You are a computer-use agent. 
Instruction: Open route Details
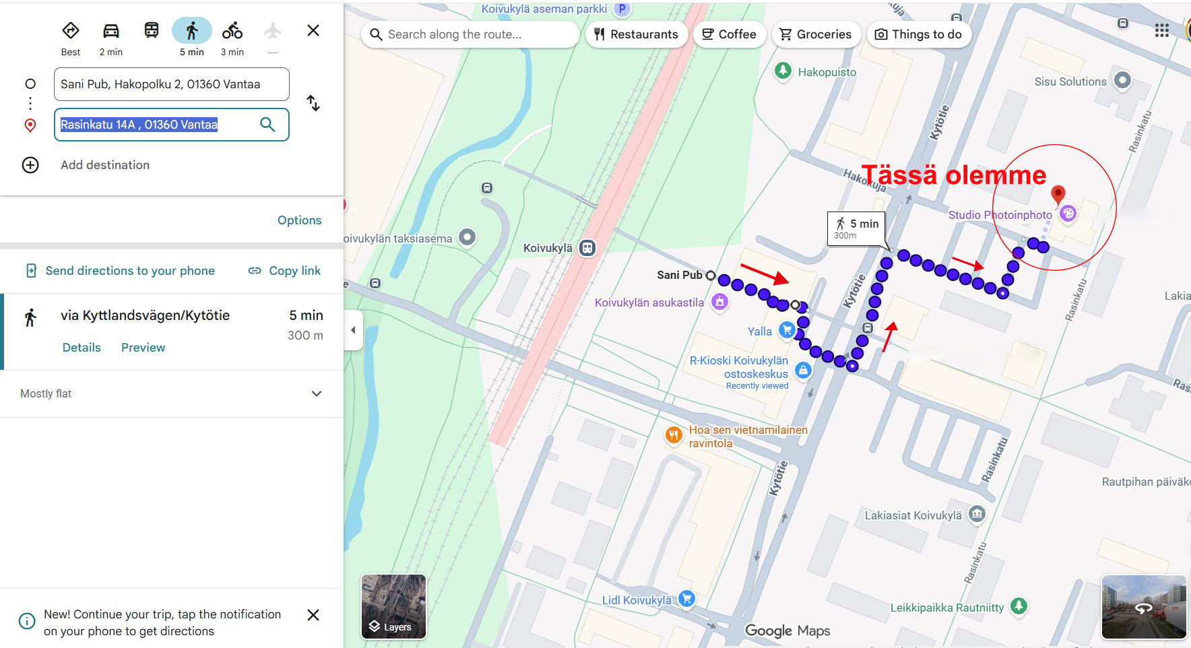click(82, 348)
